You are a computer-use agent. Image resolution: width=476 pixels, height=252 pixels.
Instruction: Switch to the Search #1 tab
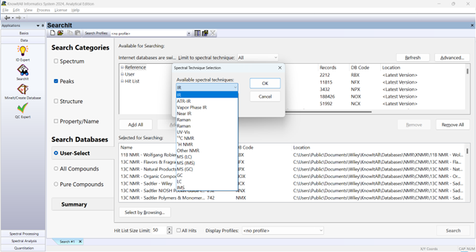[67, 242]
